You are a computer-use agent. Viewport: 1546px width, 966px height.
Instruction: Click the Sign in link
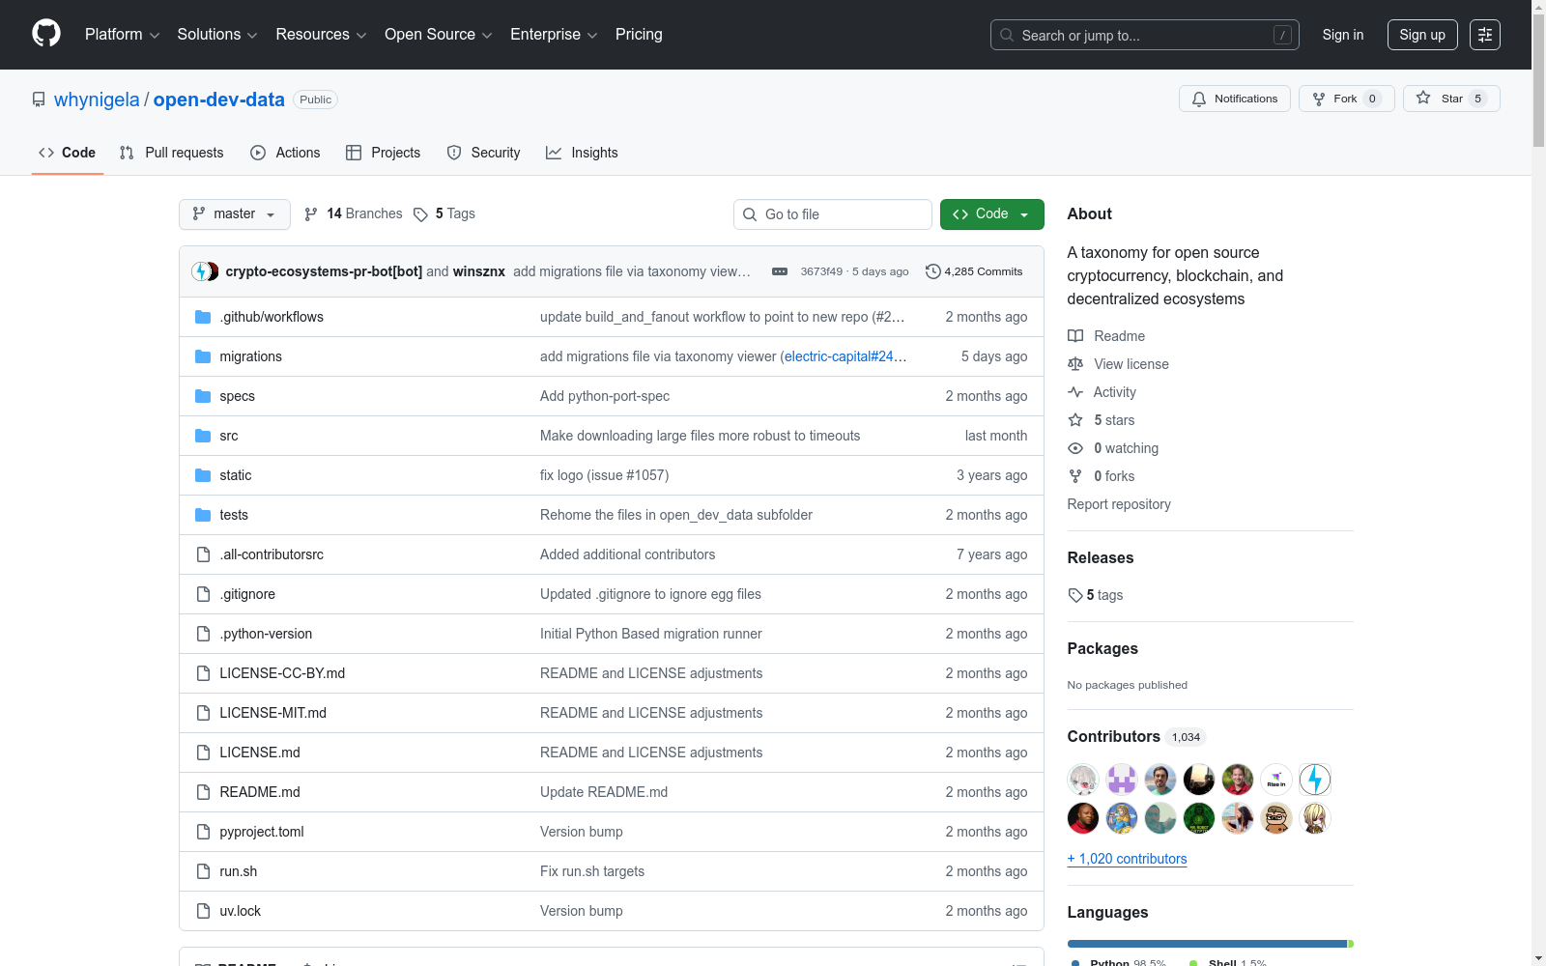[x=1343, y=35]
